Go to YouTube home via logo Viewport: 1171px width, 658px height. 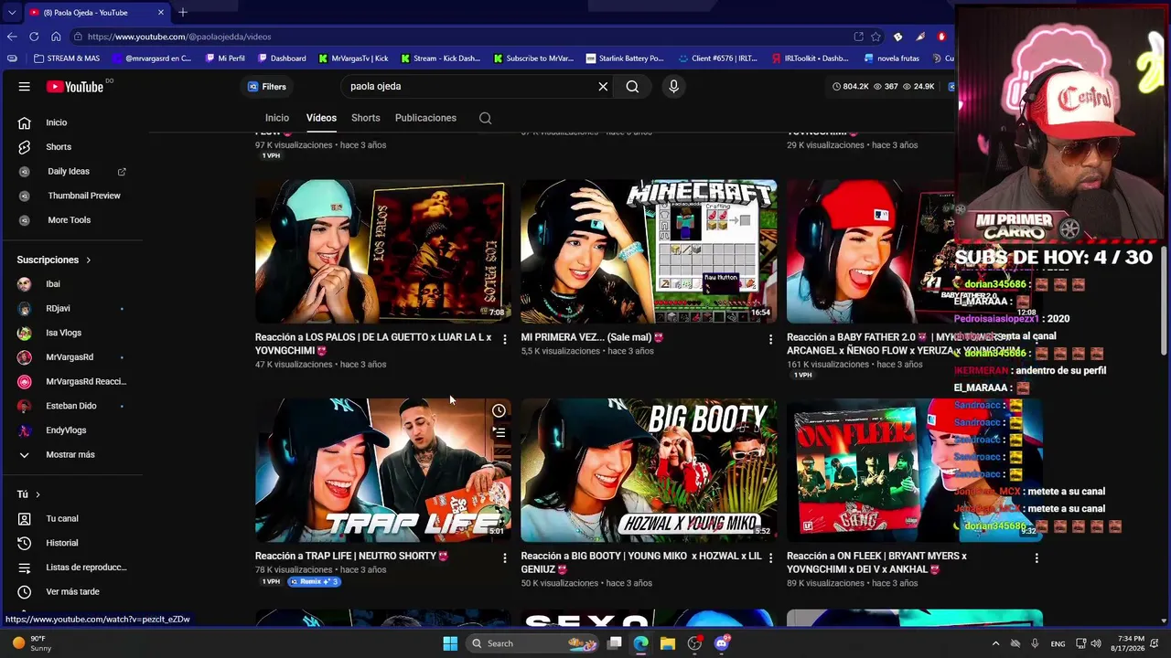[75, 87]
